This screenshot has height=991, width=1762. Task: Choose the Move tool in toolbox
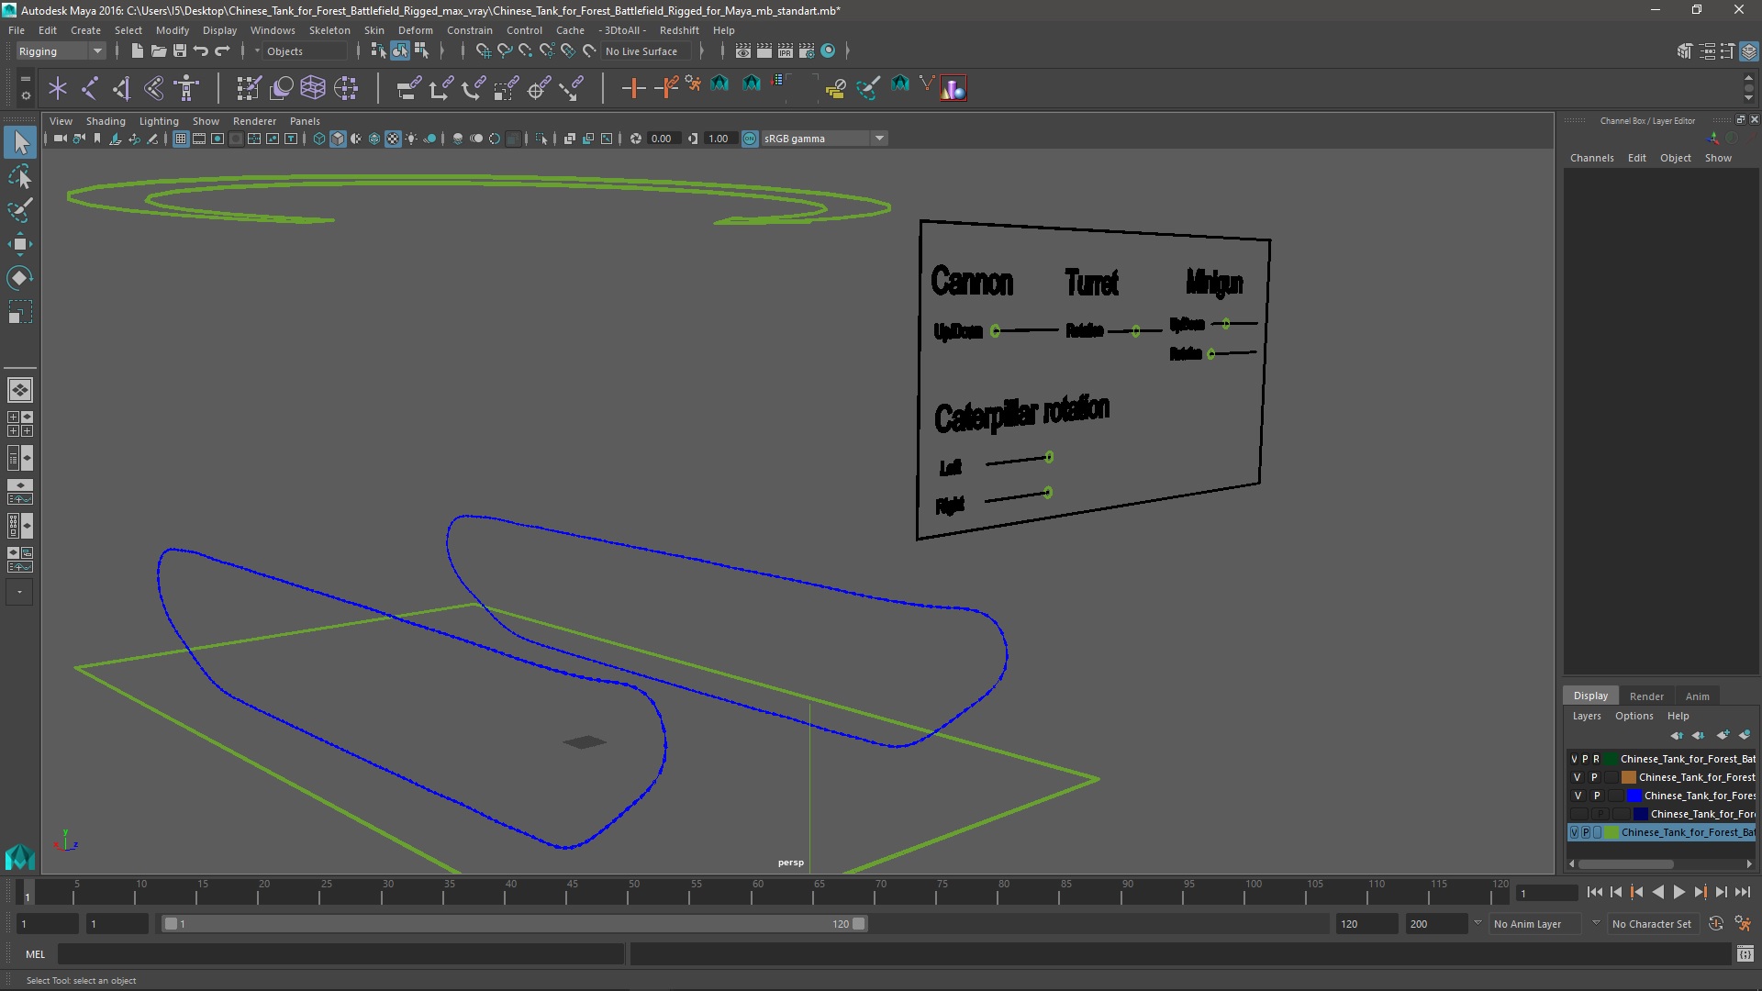pyautogui.click(x=20, y=244)
